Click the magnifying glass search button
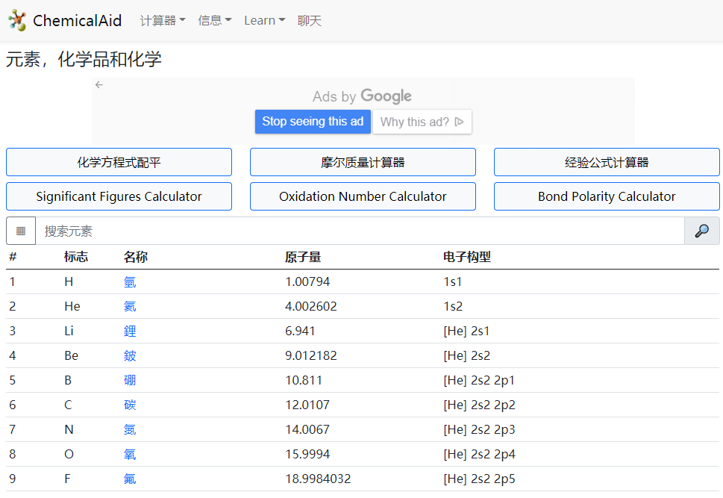723x498 pixels. point(701,231)
